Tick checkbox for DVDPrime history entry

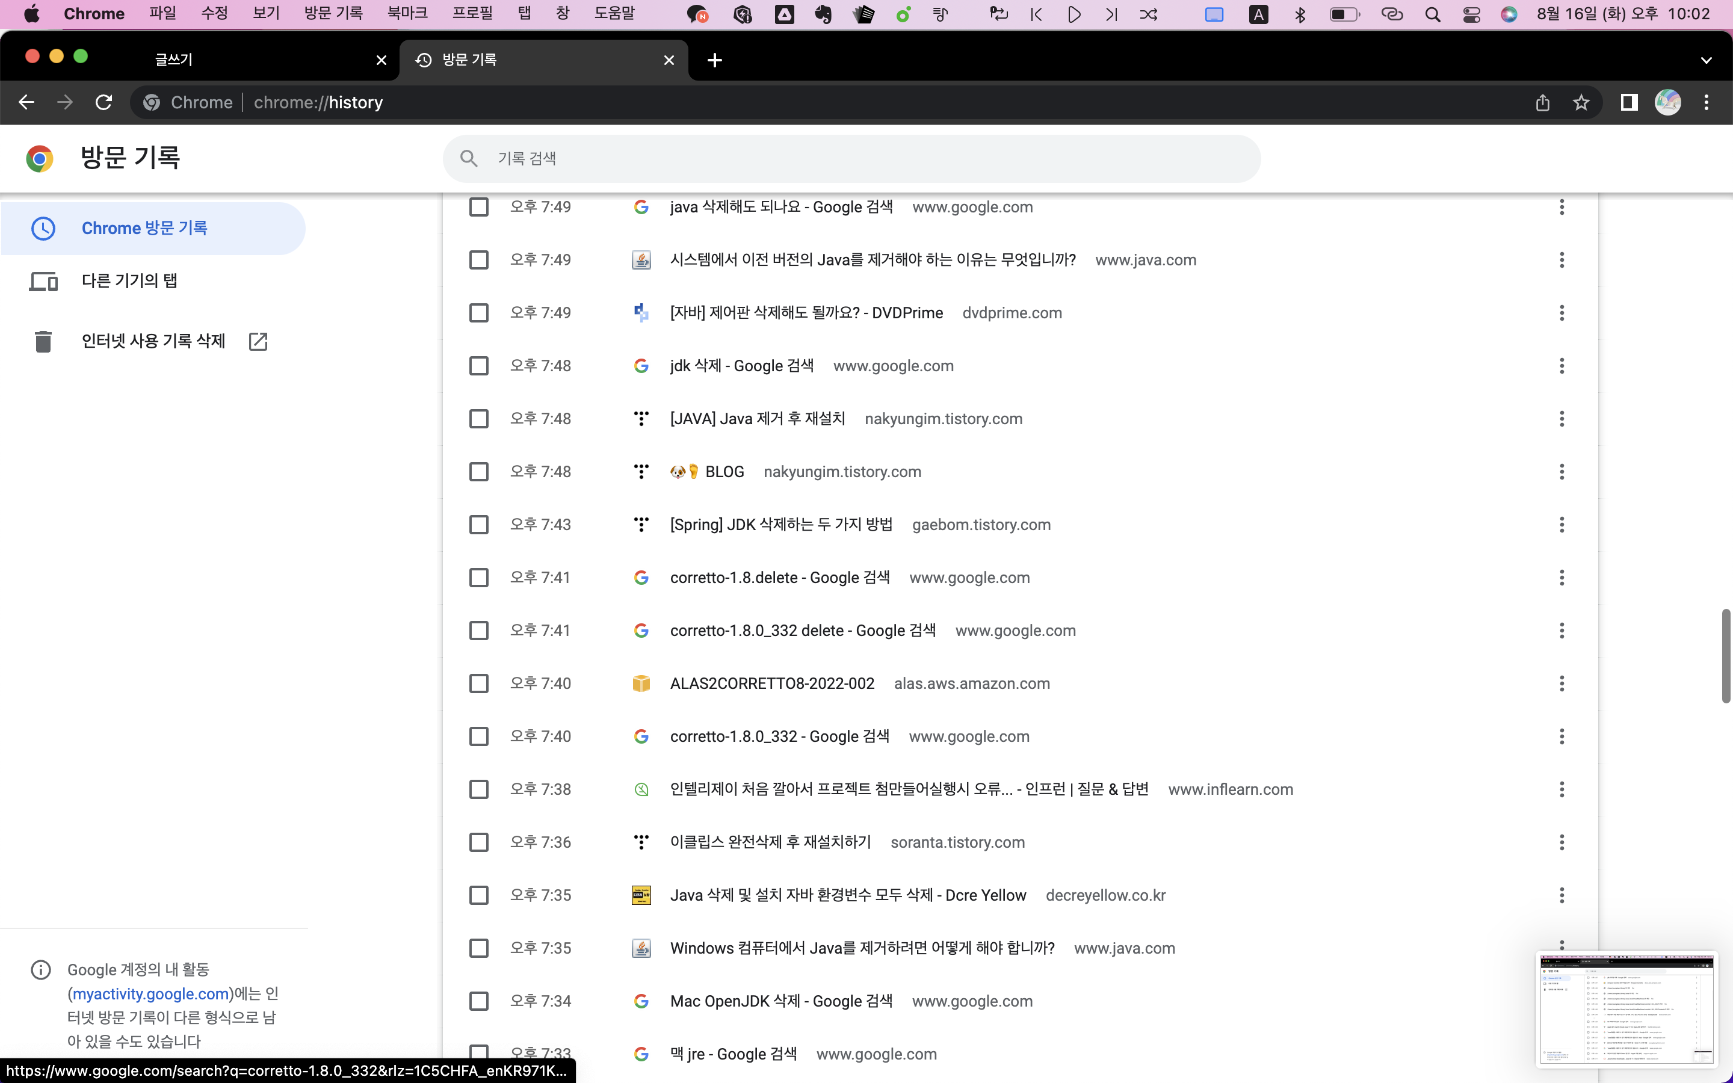coord(478,313)
